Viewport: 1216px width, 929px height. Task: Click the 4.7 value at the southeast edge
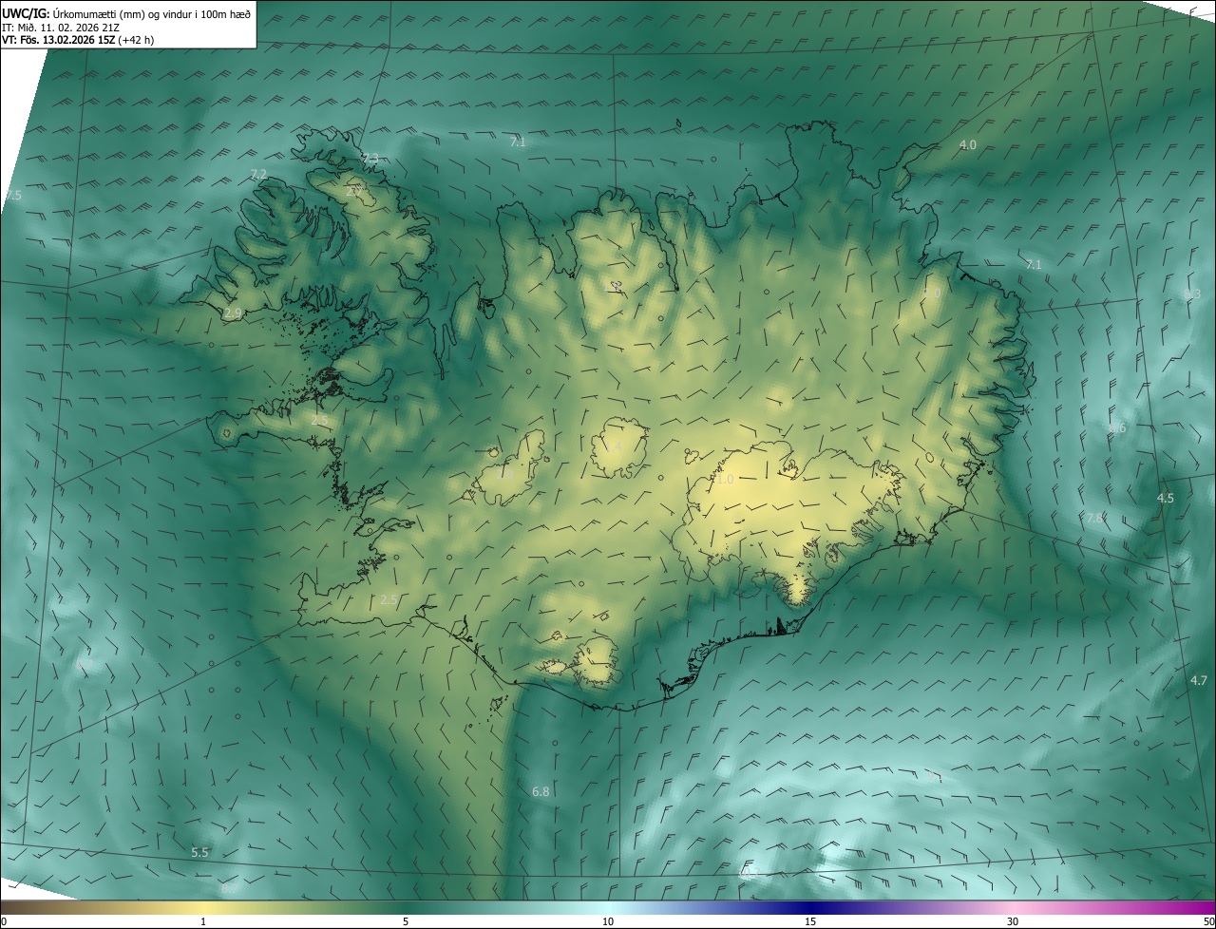tap(1199, 681)
